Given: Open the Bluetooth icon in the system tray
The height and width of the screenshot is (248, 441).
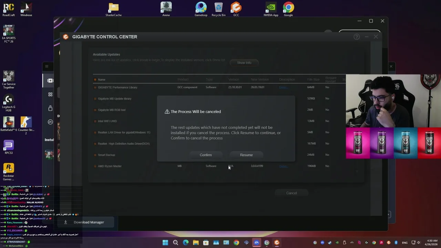Looking at the screenshot, I should [x=396, y=242].
